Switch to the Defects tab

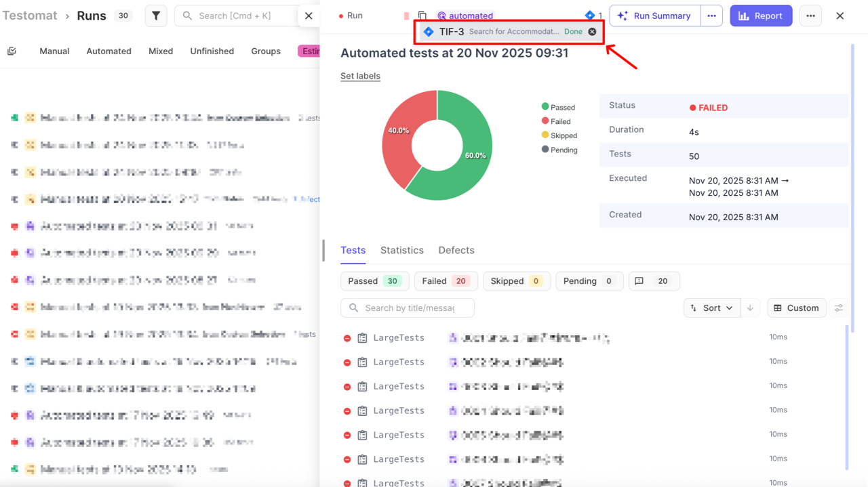point(456,250)
